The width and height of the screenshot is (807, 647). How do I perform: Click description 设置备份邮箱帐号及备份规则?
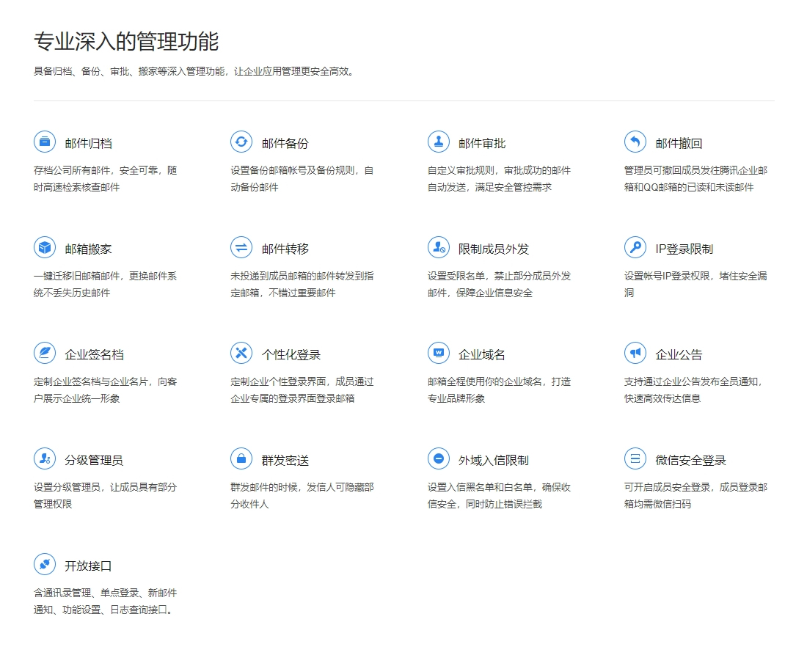(x=302, y=178)
